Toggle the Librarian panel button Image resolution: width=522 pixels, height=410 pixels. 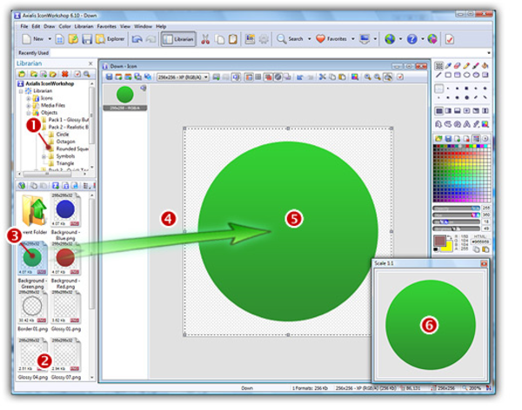178,39
